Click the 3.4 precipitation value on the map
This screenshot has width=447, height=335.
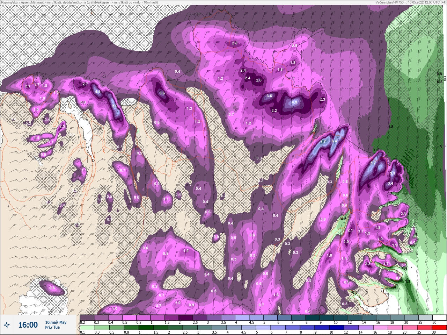click(390, 183)
